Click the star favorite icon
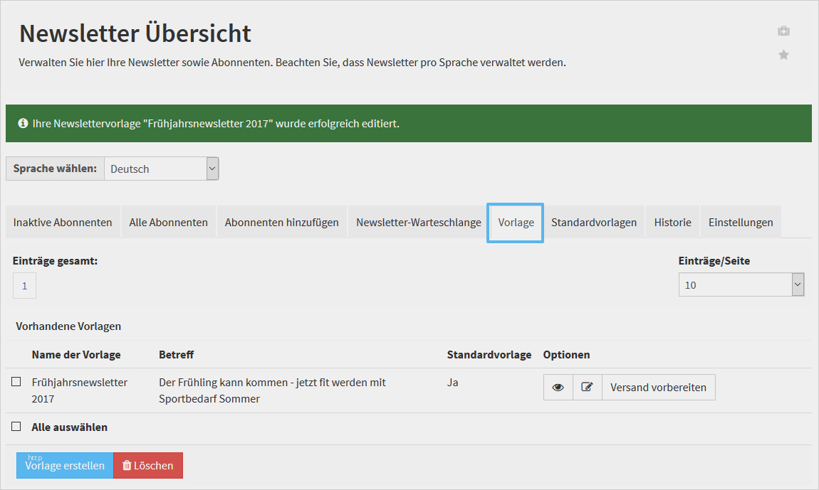 (x=783, y=55)
